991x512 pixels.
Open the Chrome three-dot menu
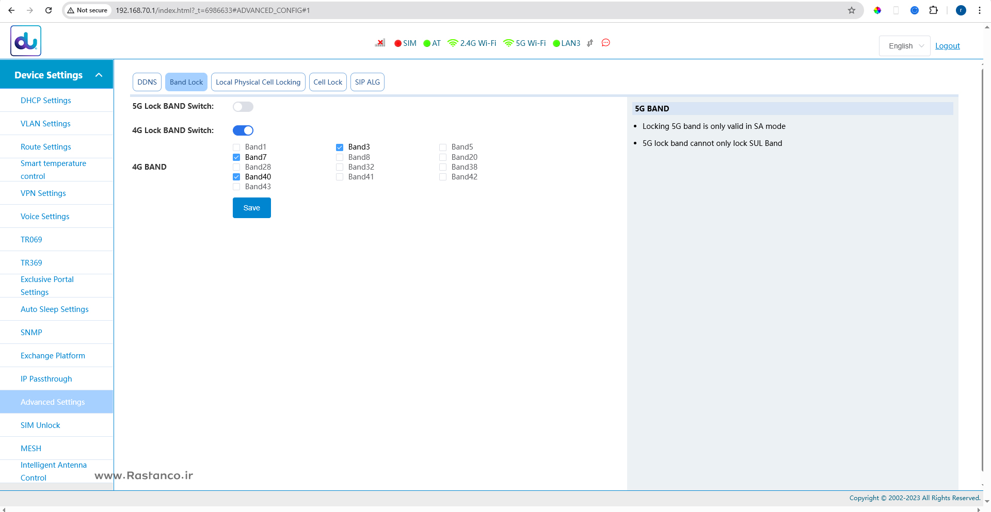click(x=979, y=10)
